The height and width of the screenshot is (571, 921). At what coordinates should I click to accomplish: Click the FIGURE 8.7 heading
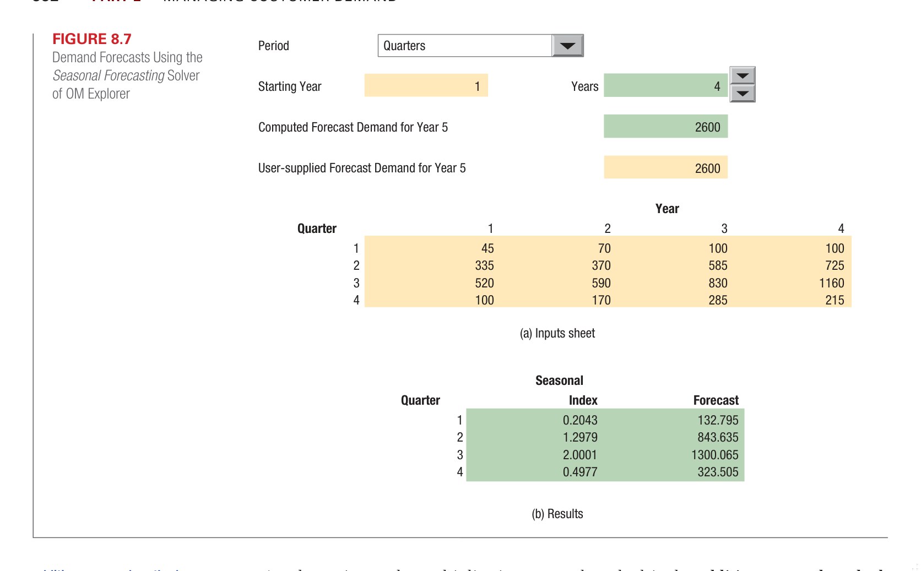click(x=92, y=39)
